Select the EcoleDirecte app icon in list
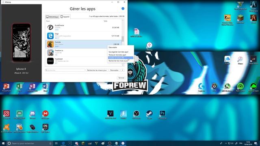 click(50, 27)
